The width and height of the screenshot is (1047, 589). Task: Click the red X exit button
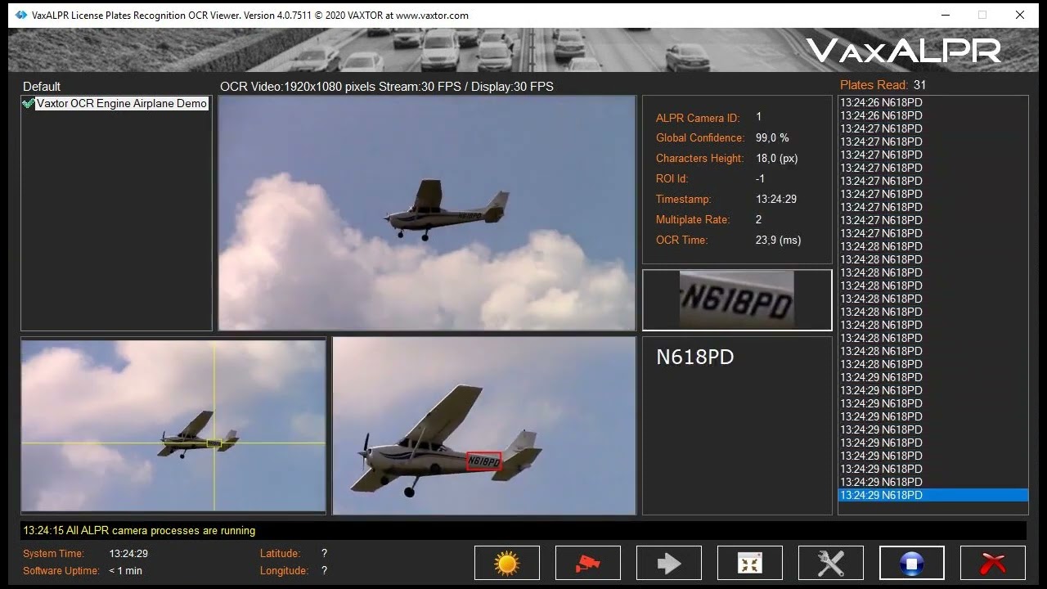click(993, 563)
